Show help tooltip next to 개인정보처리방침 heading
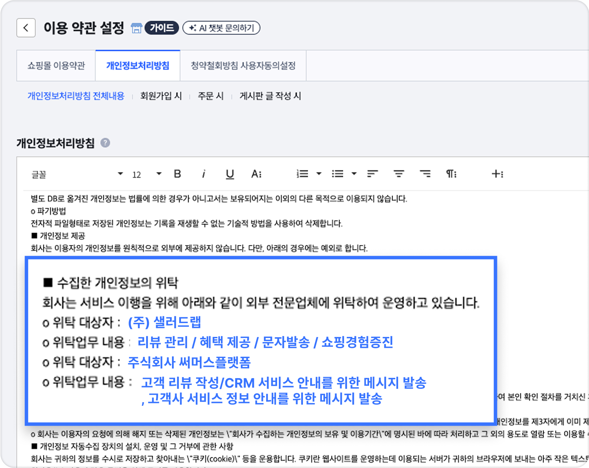 pyautogui.click(x=105, y=143)
